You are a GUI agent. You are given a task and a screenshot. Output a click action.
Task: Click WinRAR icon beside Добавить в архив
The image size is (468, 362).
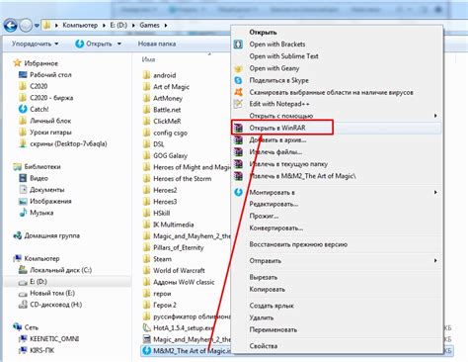click(x=238, y=139)
